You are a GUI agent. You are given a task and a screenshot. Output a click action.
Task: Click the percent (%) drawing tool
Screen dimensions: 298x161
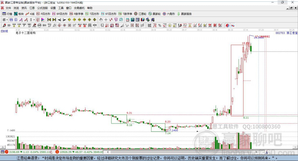coord(159,25)
